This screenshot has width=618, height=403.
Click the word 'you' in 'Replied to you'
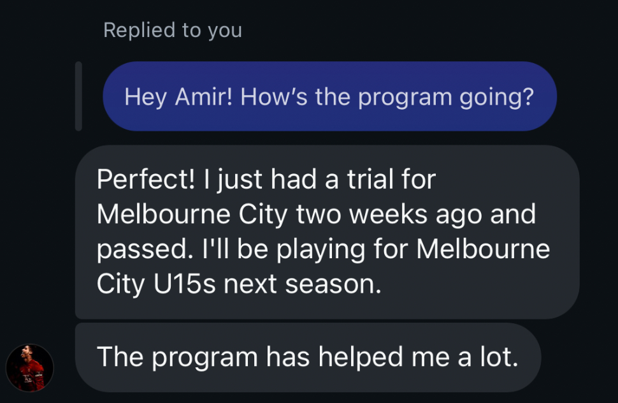click(x=224, y=30)
